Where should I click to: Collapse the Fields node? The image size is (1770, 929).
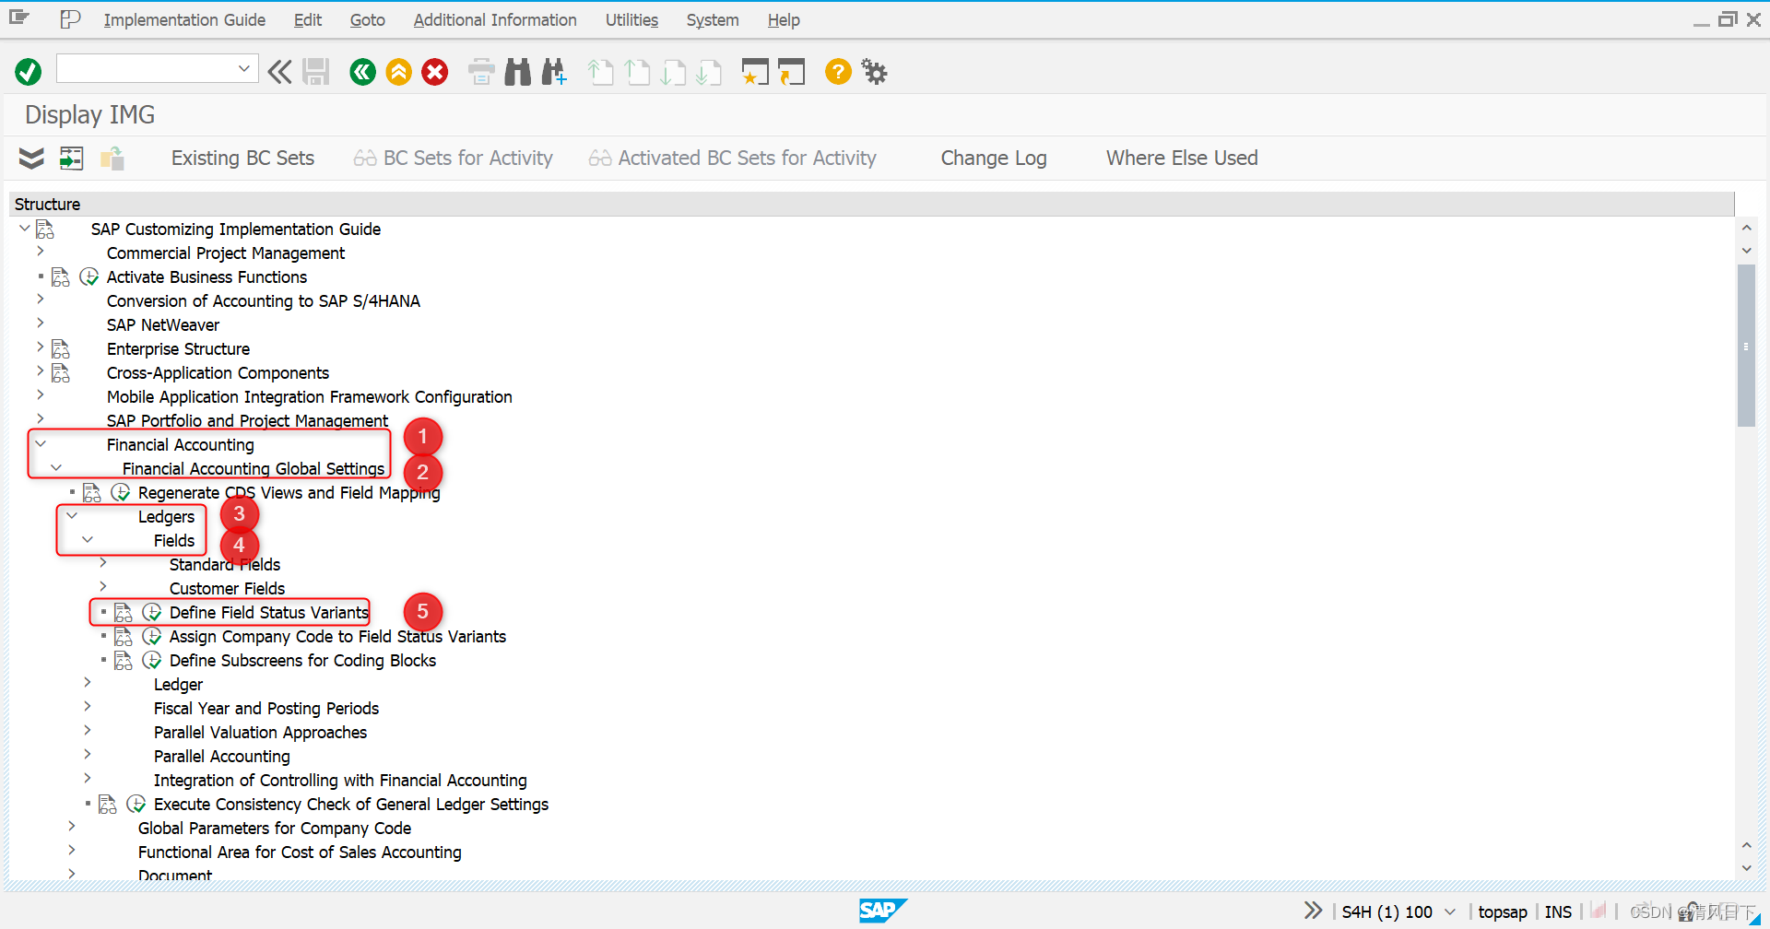(x=88, y=539)
